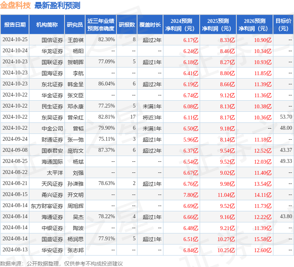Screen dimensions: 294x267
Task: Select the 机构简称 column header
Action: (x=47, y=24)
